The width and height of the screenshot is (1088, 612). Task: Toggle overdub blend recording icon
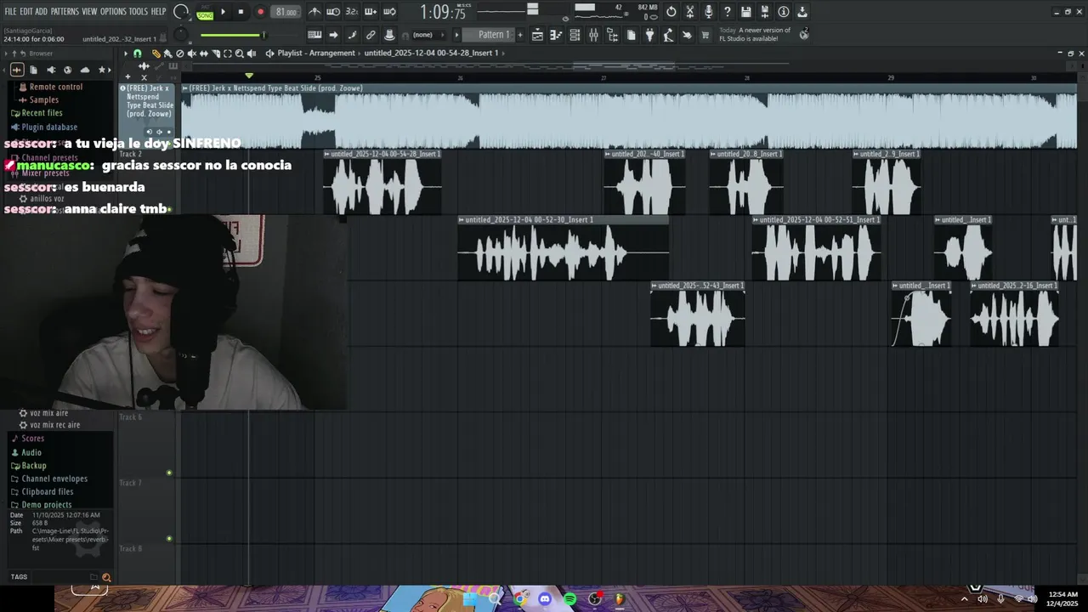tap(371, 12)
